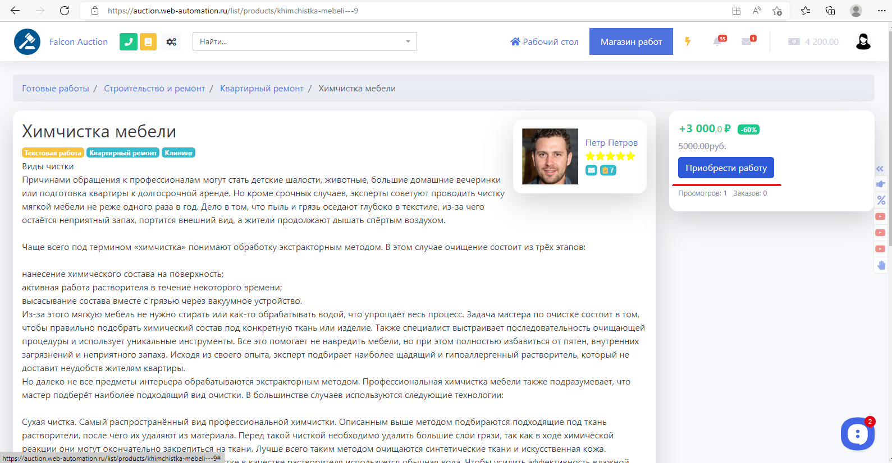The height and width of the screenshot is (463, 892).
Task: Open notifications bell with 55 badge
Action: (x=718, y=41)
